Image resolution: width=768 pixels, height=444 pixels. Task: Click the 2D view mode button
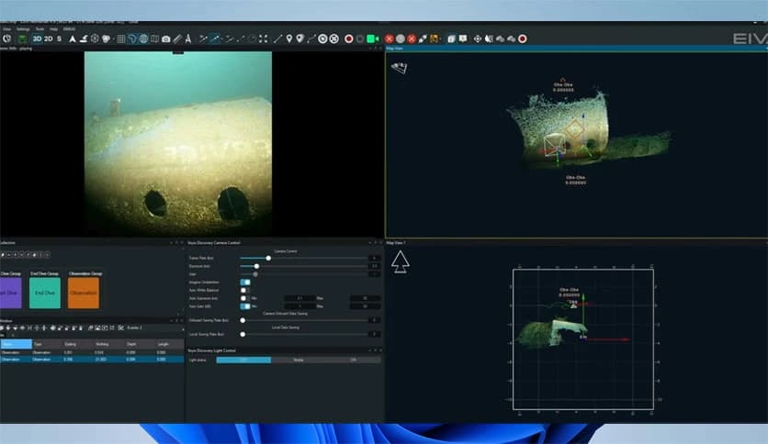49,39
